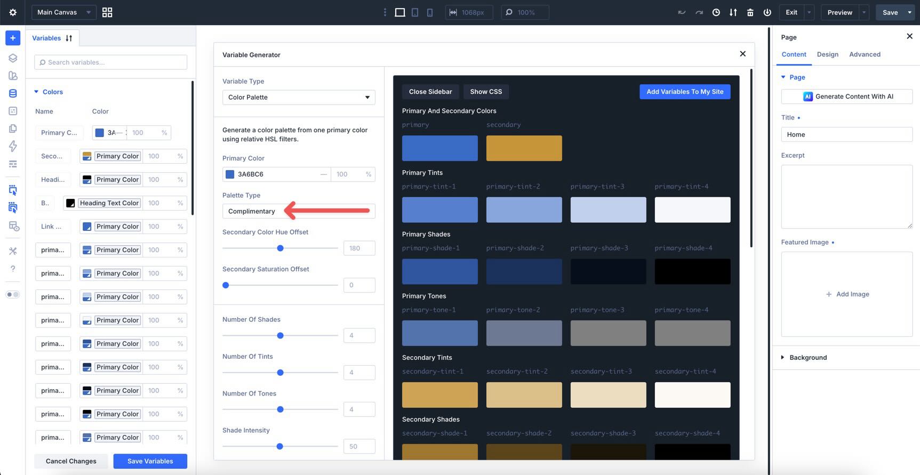Click the Shade Intensity slider
Screen dimensions: 920x475
pyautogui.click(x=280, y=447)
